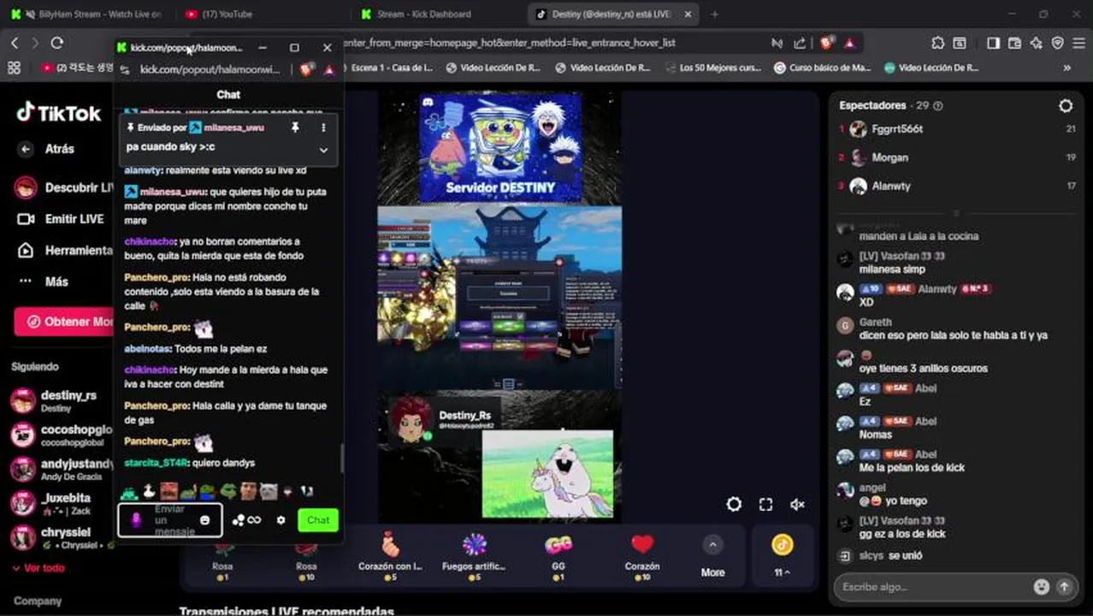Send comment with the arrow button
This screenshot has width=1093, height=616.
tap(1064, 587)
